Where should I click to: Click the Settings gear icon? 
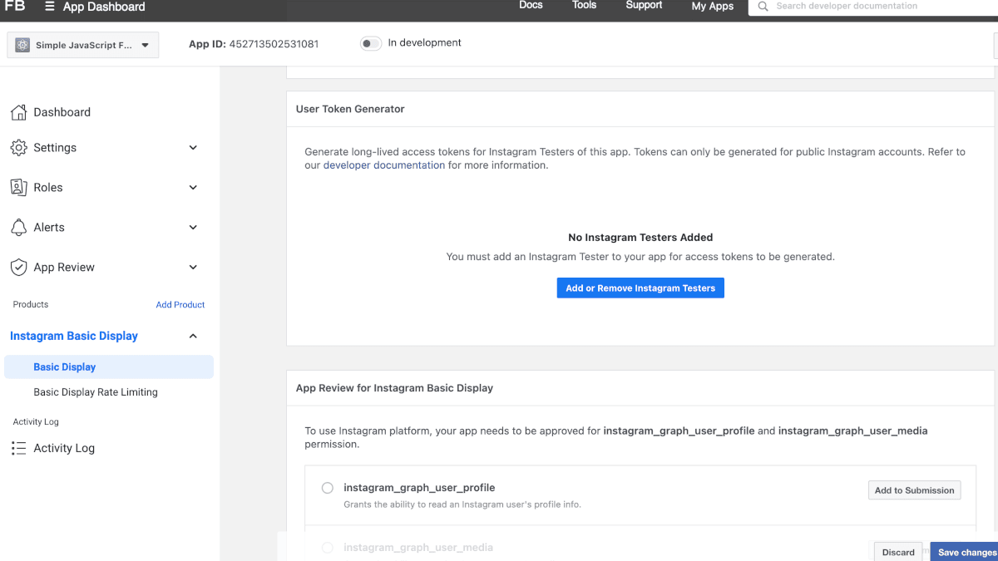pos(18,148)
